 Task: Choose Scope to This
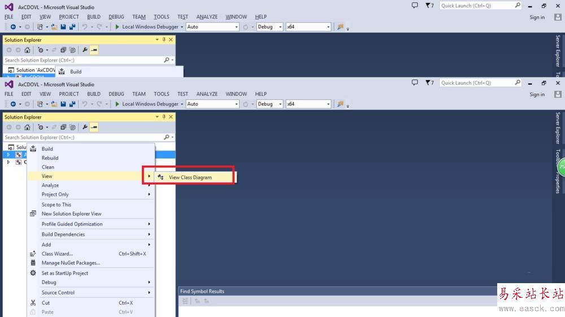pyautogui.click(x=56, y=205)
